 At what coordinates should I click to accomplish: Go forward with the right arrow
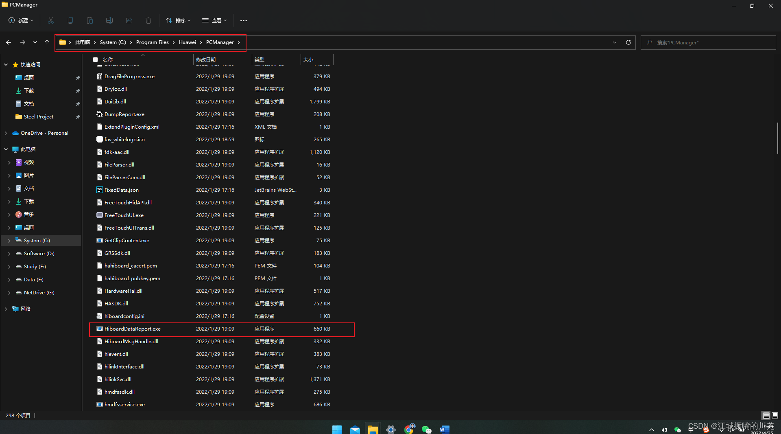23,42
